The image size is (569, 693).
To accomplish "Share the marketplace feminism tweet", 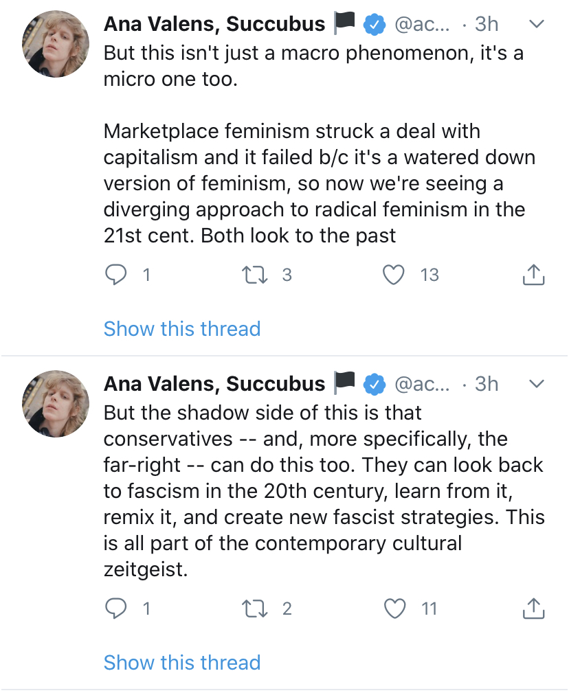I will 533,275.
